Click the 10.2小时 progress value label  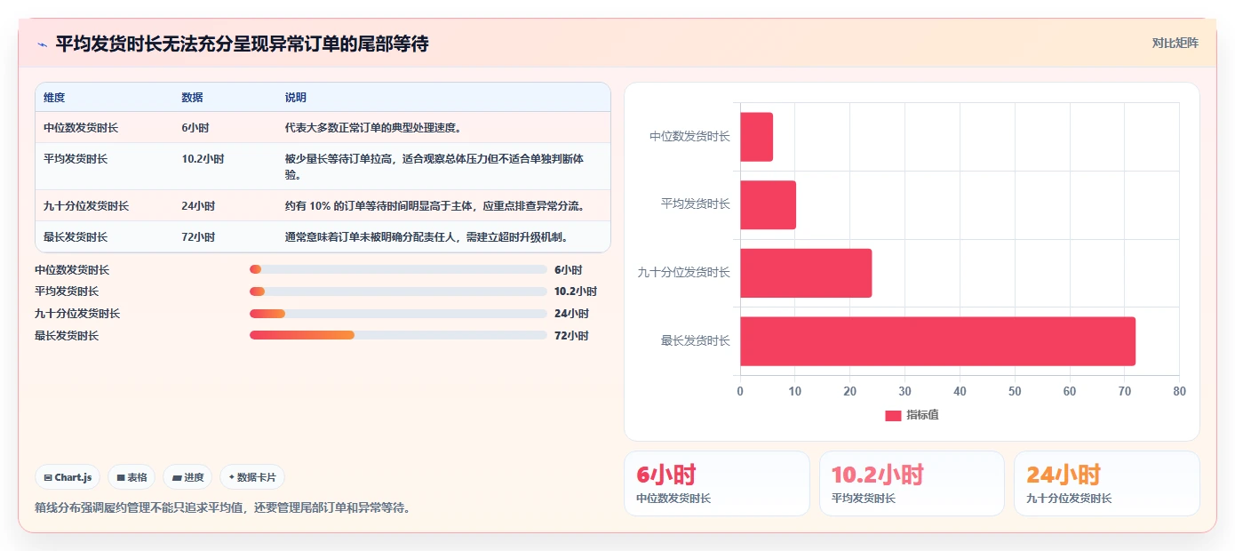pyautogui.click(x=576, y=291)
